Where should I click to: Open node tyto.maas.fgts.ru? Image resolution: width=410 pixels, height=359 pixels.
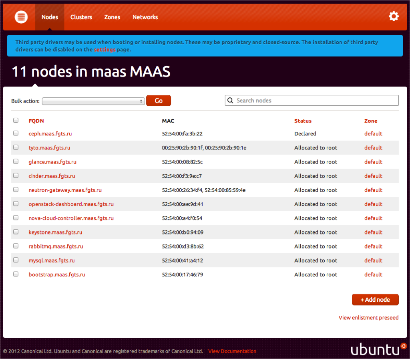(49, 148)
